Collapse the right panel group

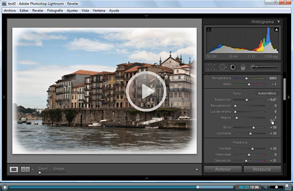pyautogui.click(x=288, y=97)
